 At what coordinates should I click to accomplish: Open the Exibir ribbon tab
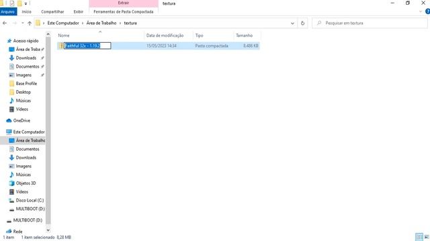click(x=78, y=12)
